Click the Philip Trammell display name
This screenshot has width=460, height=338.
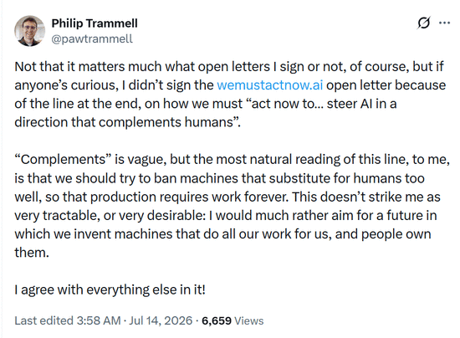(95, 23)
